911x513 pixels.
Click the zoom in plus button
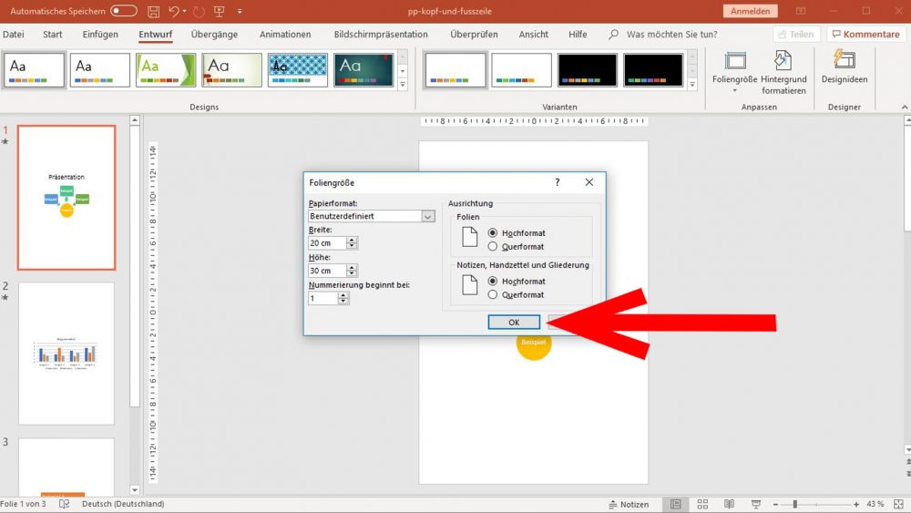click(855, 504)
